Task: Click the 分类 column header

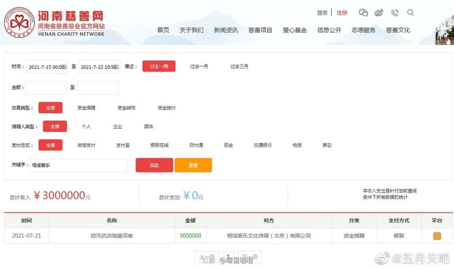Action: pyautogui.click(x=354, y=221)
